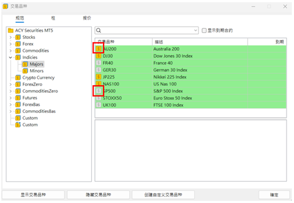Open the search box dropdown arrow
Image resolution: width=294 pixels, height=203 pixels.
tap(195, 30)
